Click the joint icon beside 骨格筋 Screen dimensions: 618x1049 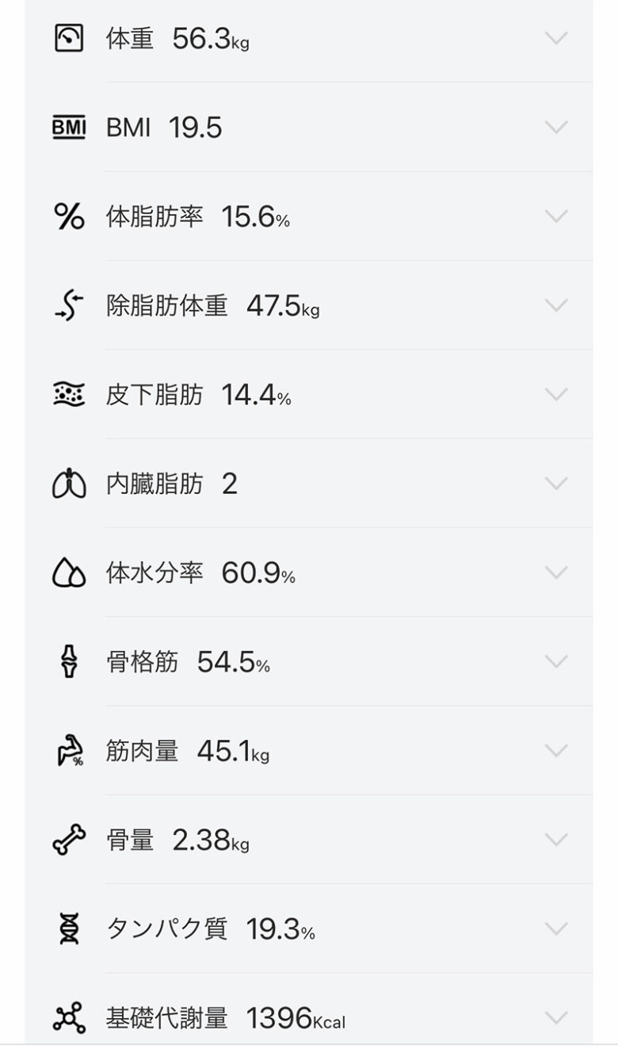pos(69,661)
